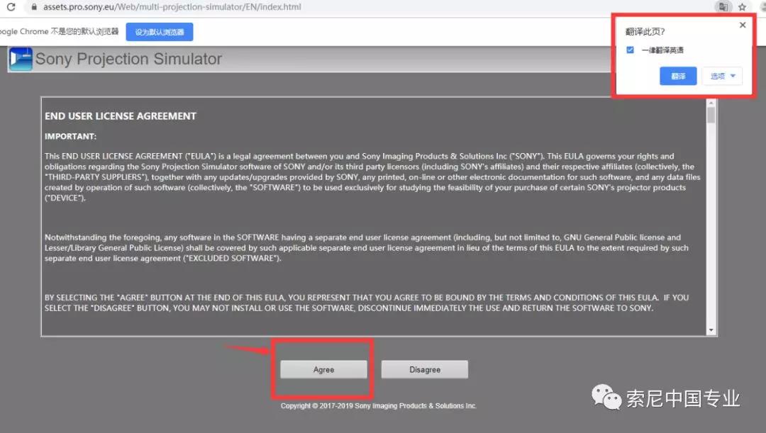Click the Agree button
Screen dimensions: 766x433
pyautogui.click(x=323, y=369)
